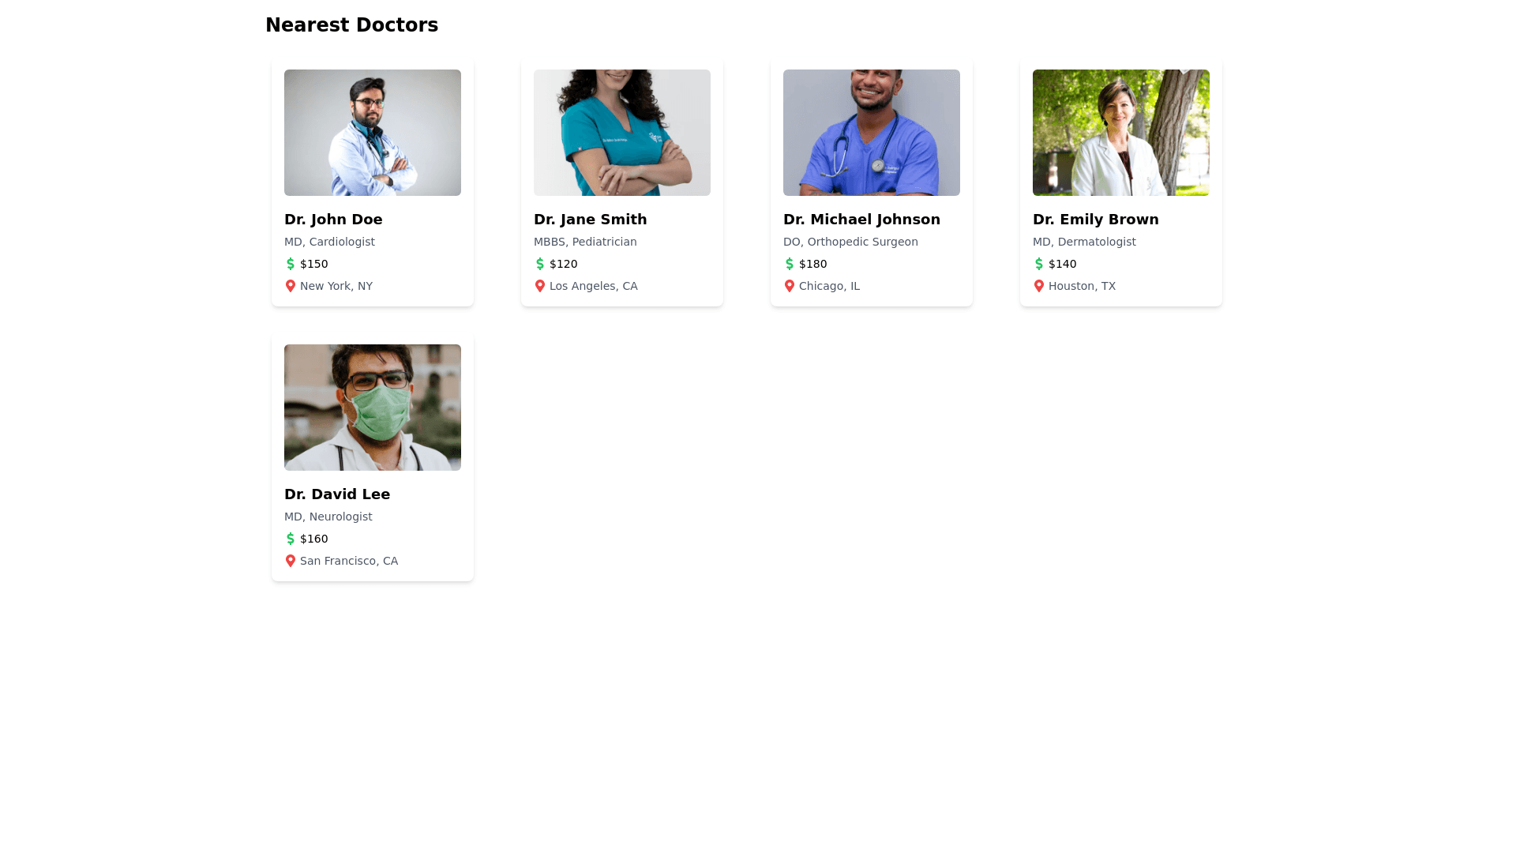This screenshot has height=853, width=1516.
Task: Select Dr. Michael Johnson's profile picture
Action: pos(872,133)
